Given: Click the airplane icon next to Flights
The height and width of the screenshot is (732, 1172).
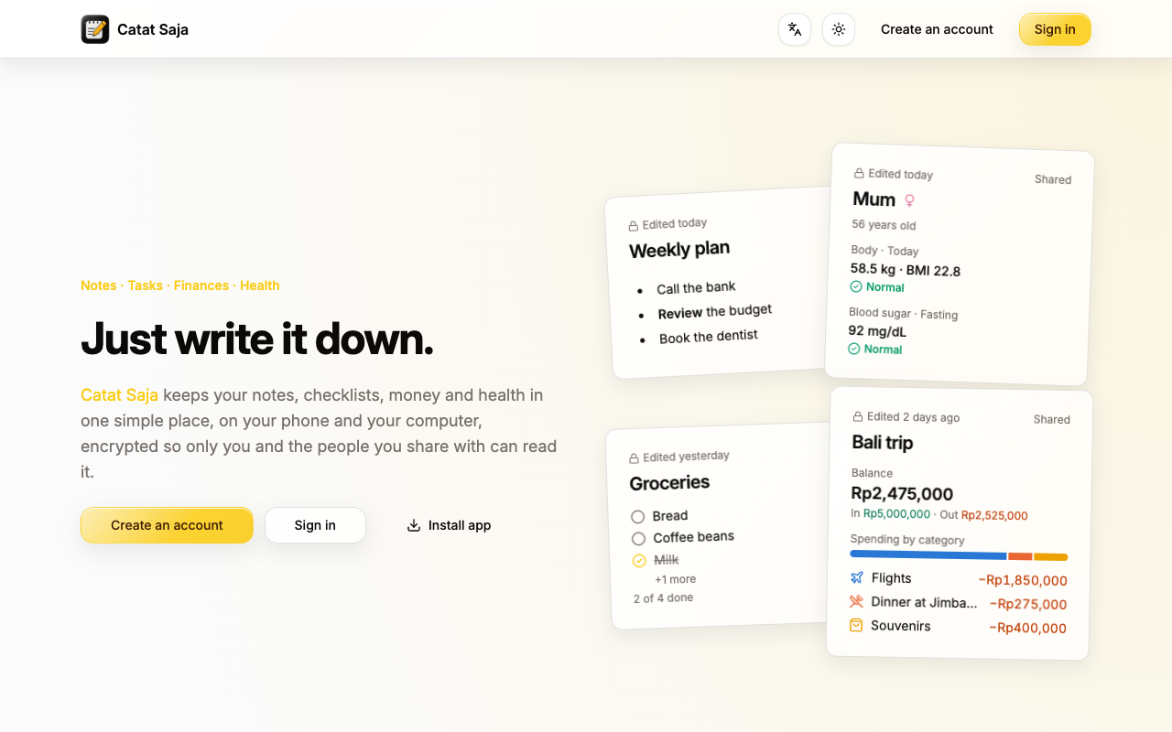Looking at the screenshot, I should (x=857, y=577).
